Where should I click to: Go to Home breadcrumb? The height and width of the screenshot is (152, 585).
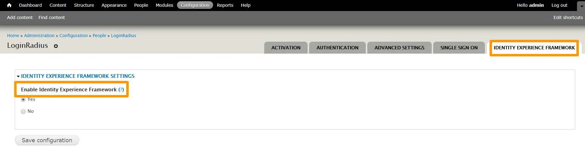coord(13,36)
